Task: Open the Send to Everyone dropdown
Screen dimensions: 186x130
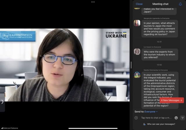Action: (151, 111)
